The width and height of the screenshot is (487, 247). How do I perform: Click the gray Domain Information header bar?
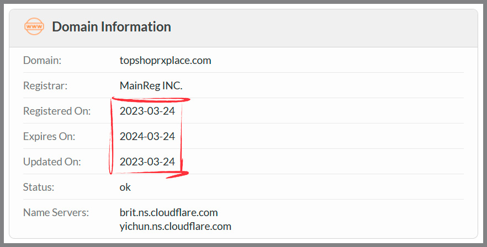[243, 28]
